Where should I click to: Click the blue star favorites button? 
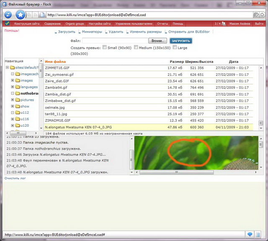tap(21, 14)
